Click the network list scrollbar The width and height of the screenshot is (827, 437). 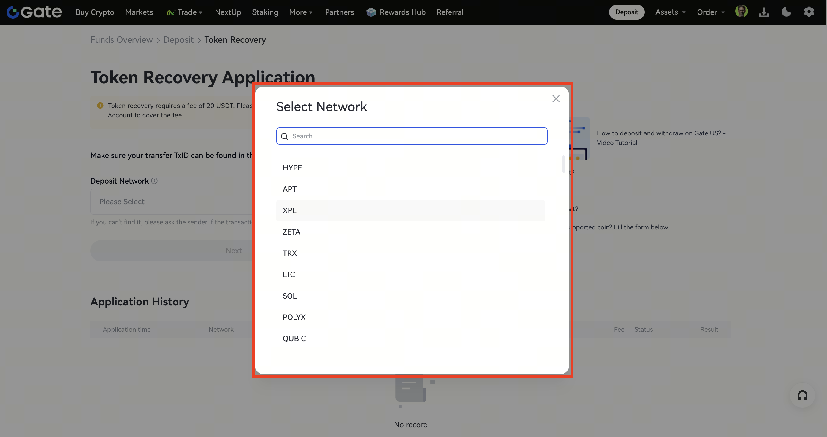click(x=563, y=164)
